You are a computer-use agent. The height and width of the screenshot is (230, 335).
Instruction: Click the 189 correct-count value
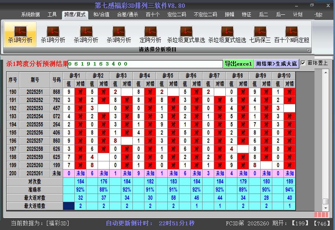pyautogui.click(x=289, y=182)
